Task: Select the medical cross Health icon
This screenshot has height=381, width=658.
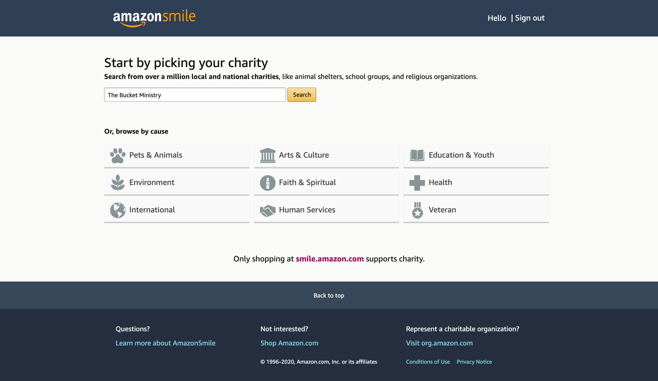Action: (x=417, y=183)
